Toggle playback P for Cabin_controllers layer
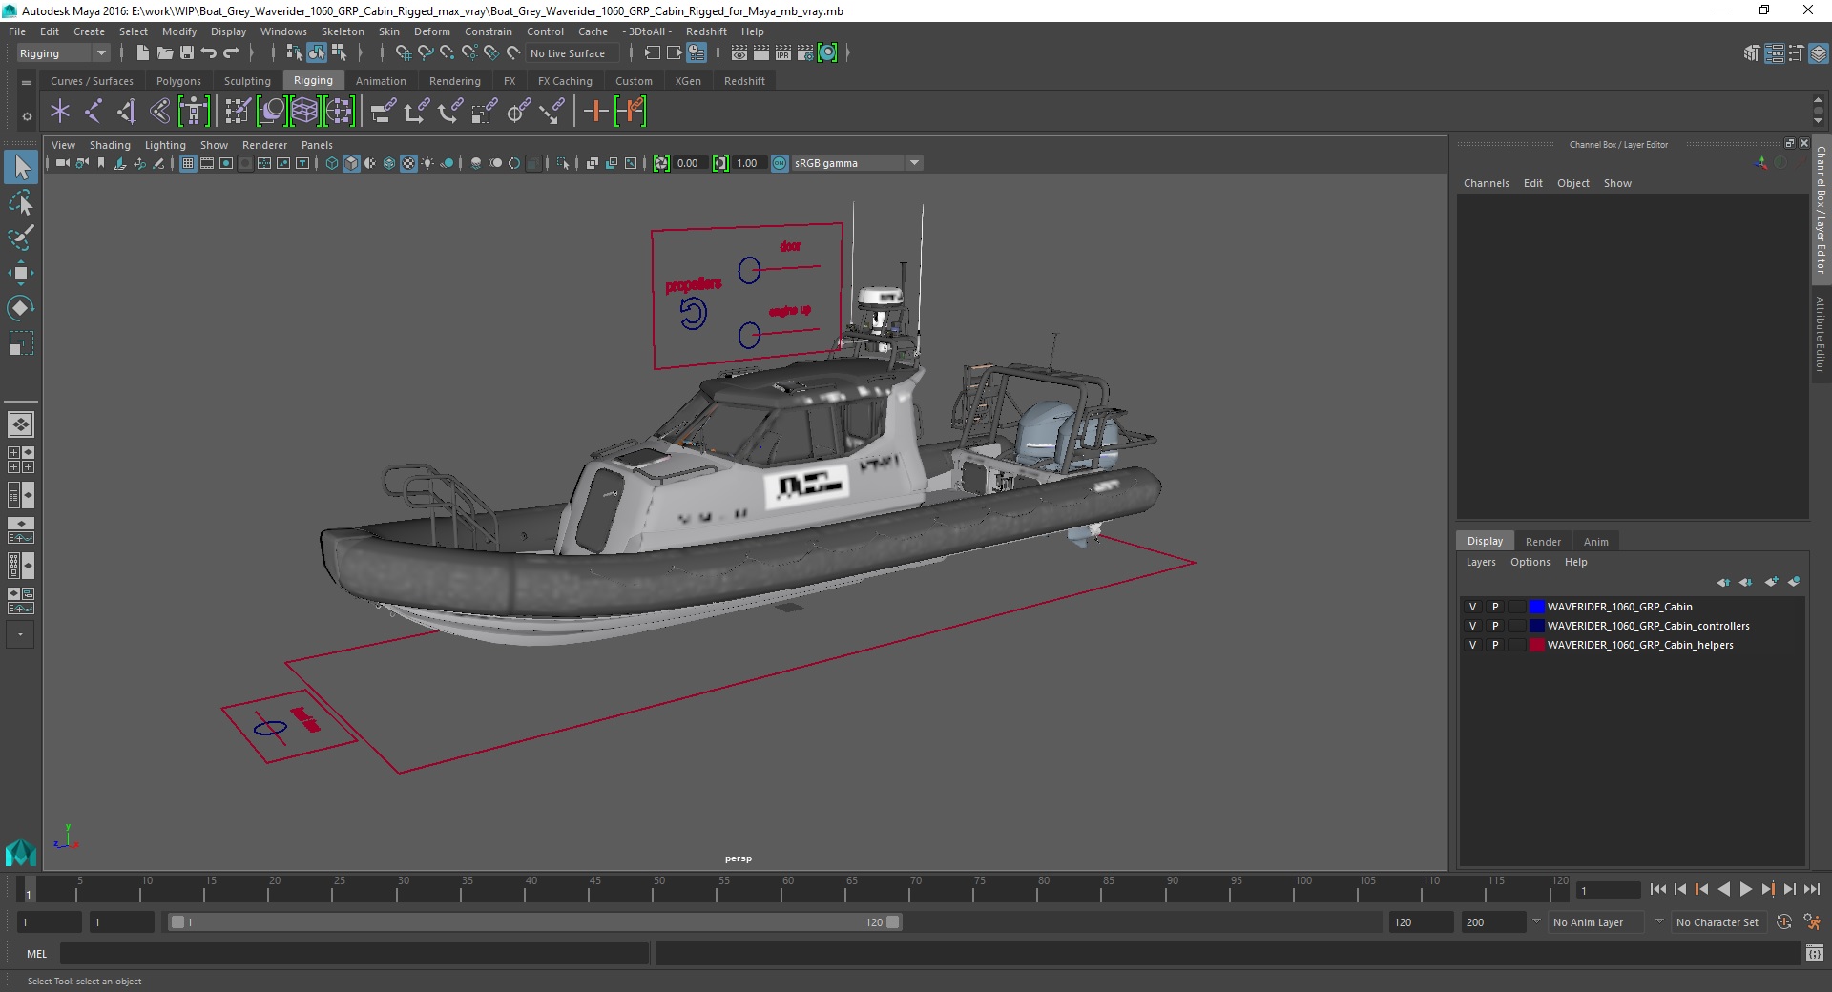 (1495, 626)
